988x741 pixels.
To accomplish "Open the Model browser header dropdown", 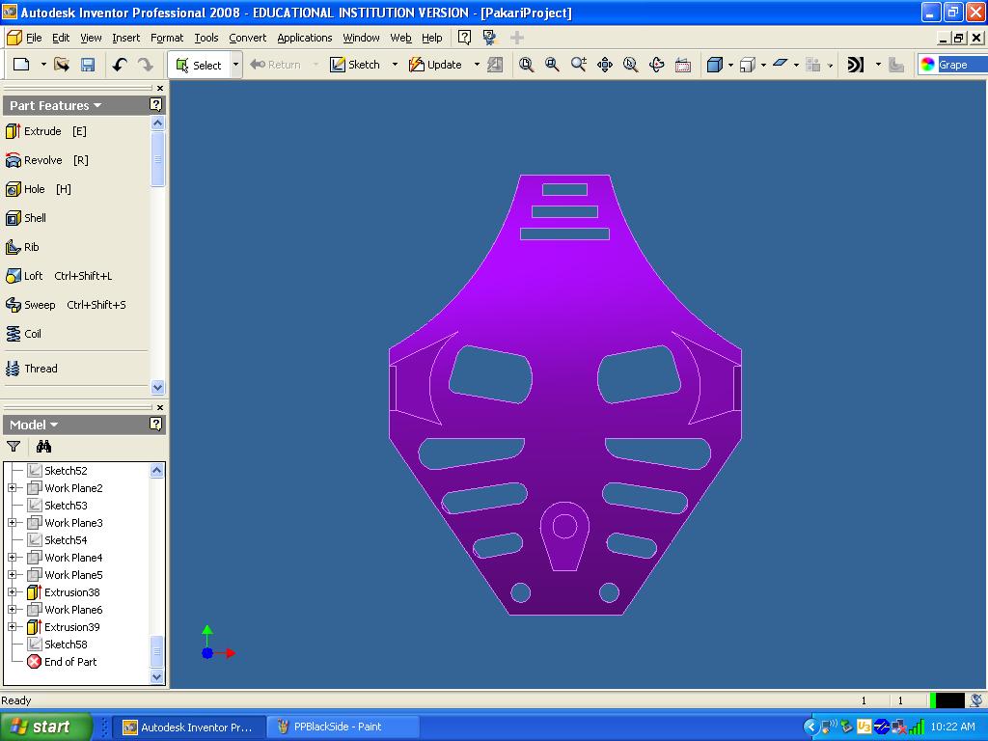I will tap(34, 425).
